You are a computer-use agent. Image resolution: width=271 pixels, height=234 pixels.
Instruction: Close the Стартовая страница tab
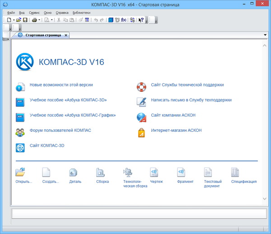pyautogui.click(x=65, y=35)
